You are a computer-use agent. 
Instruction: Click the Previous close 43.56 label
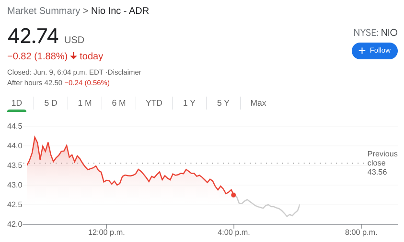point(382,163)
